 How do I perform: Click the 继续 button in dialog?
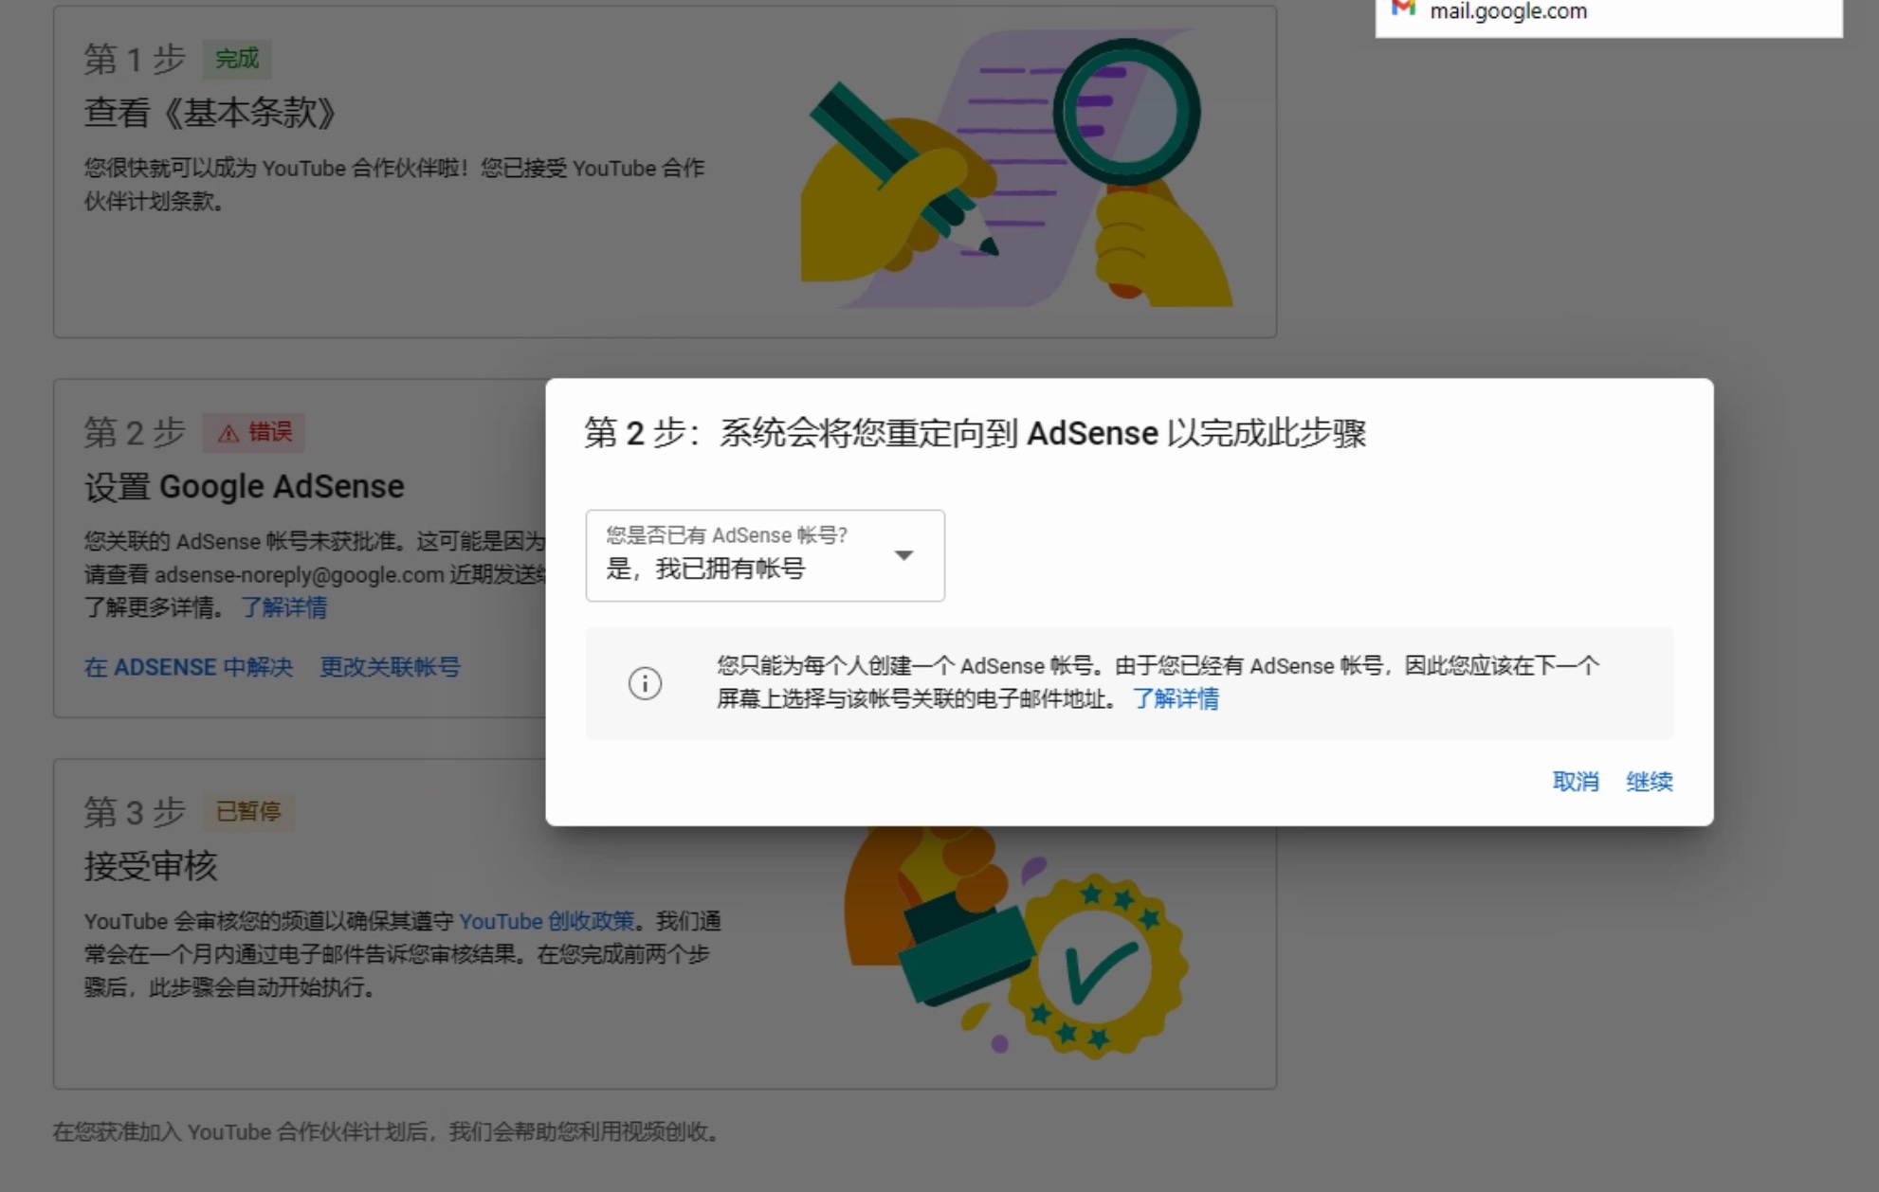click(x=1650, y=782)
